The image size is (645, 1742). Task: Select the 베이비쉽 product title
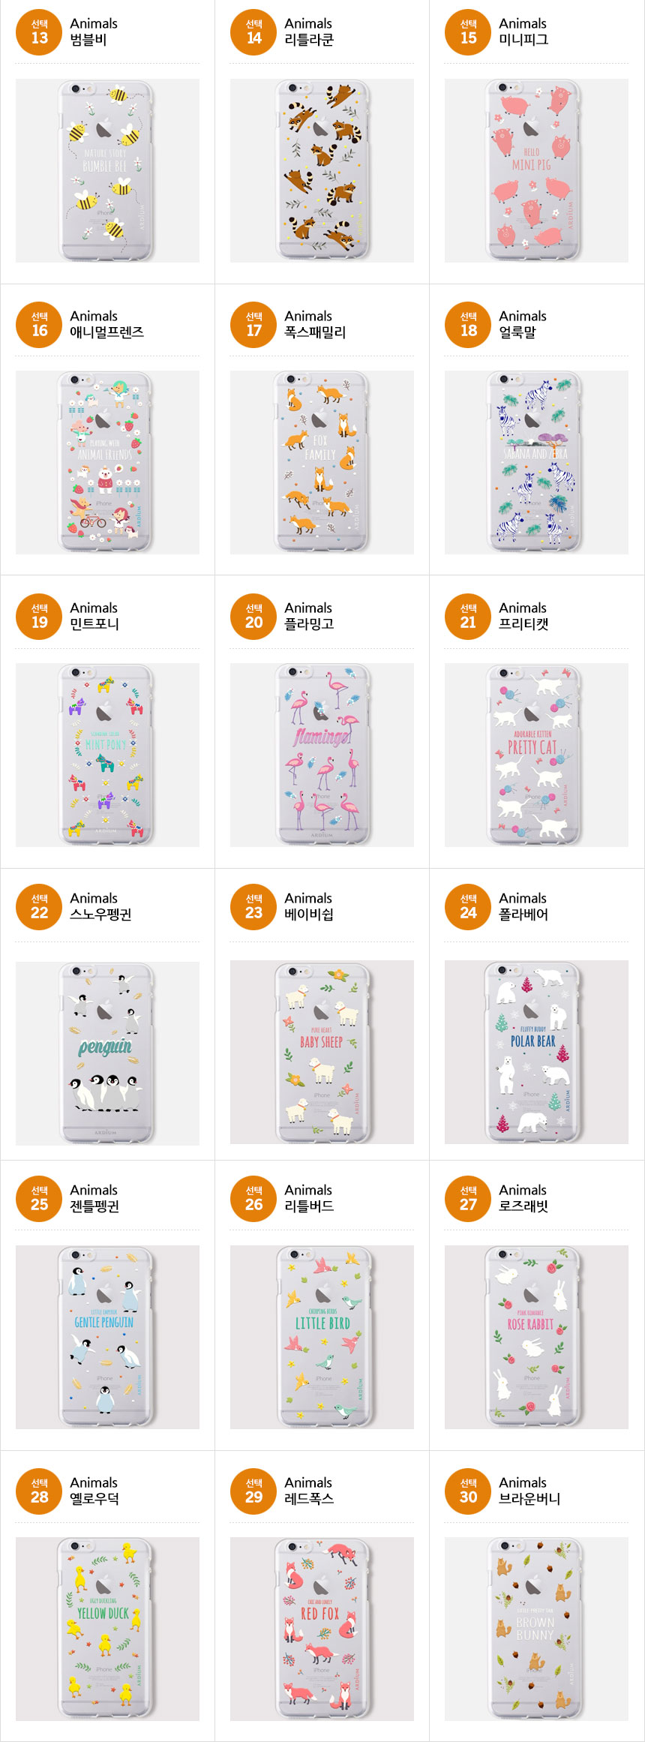point(309,915)
